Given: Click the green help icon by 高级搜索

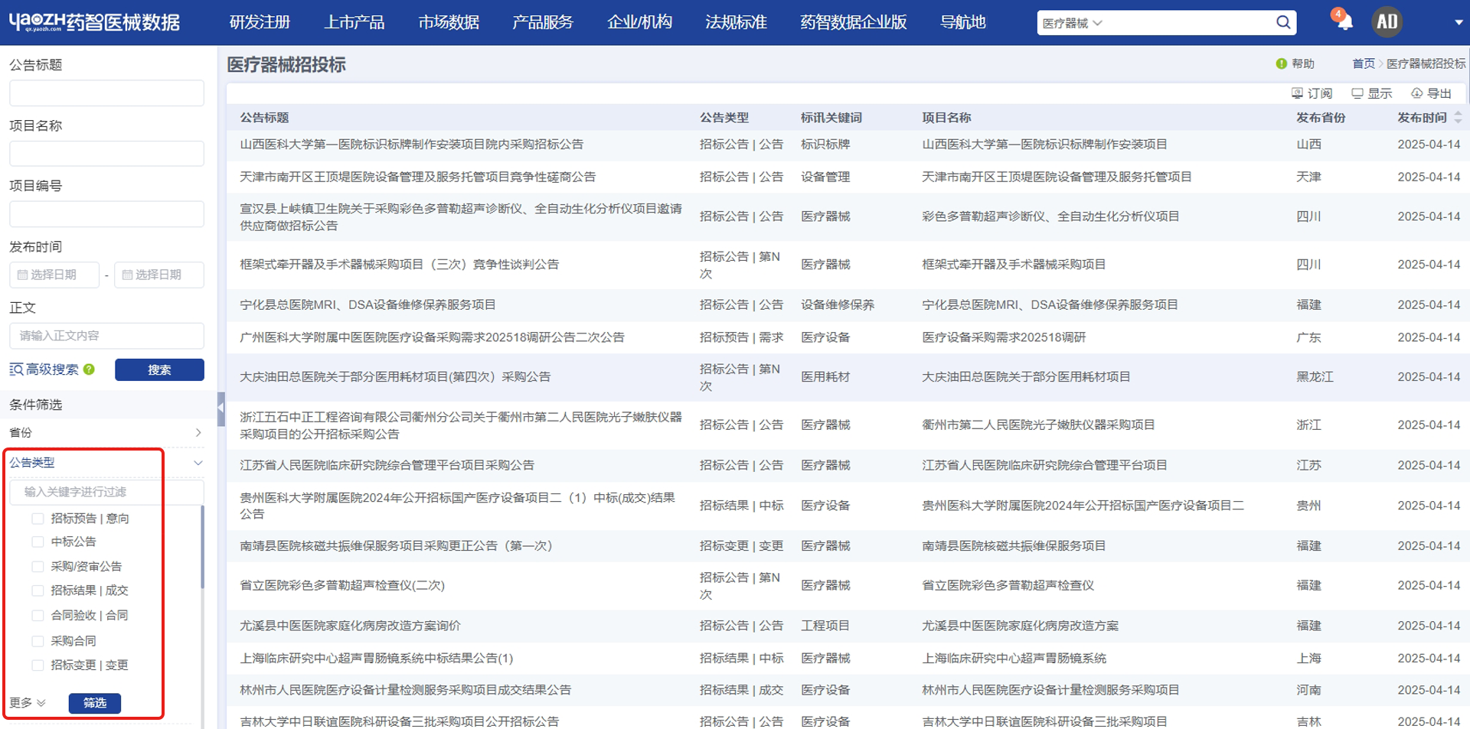Looking at the screenshot, I should [x=90, y=369].
